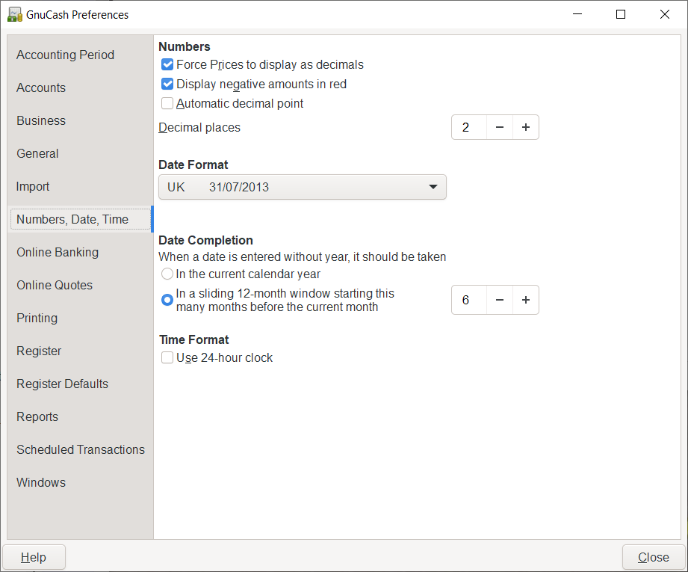
Task: Select the sliding 12-month window option
Action: pyautogui.click(x=167, y=300)
